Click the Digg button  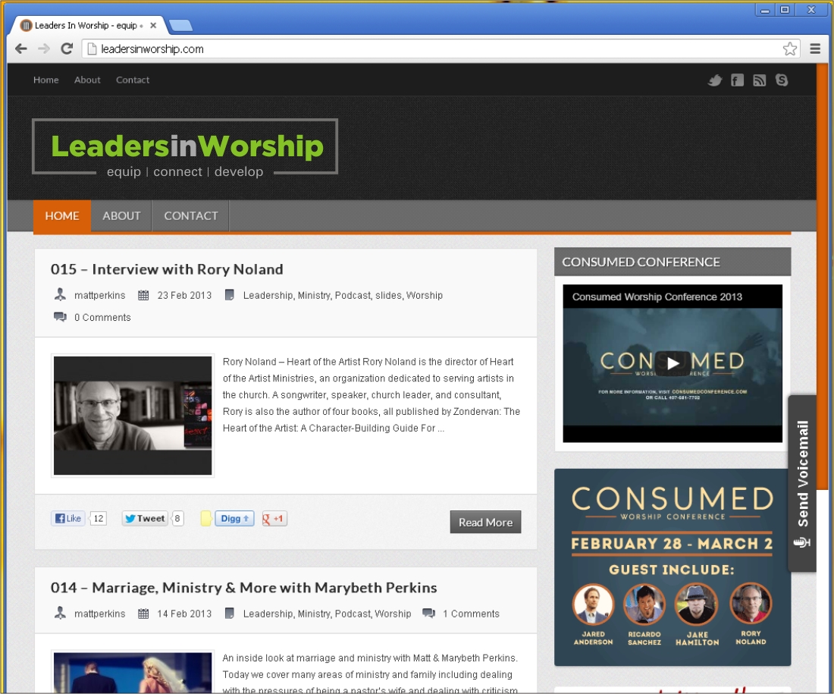pyautogui.click(x=234, y=518)
